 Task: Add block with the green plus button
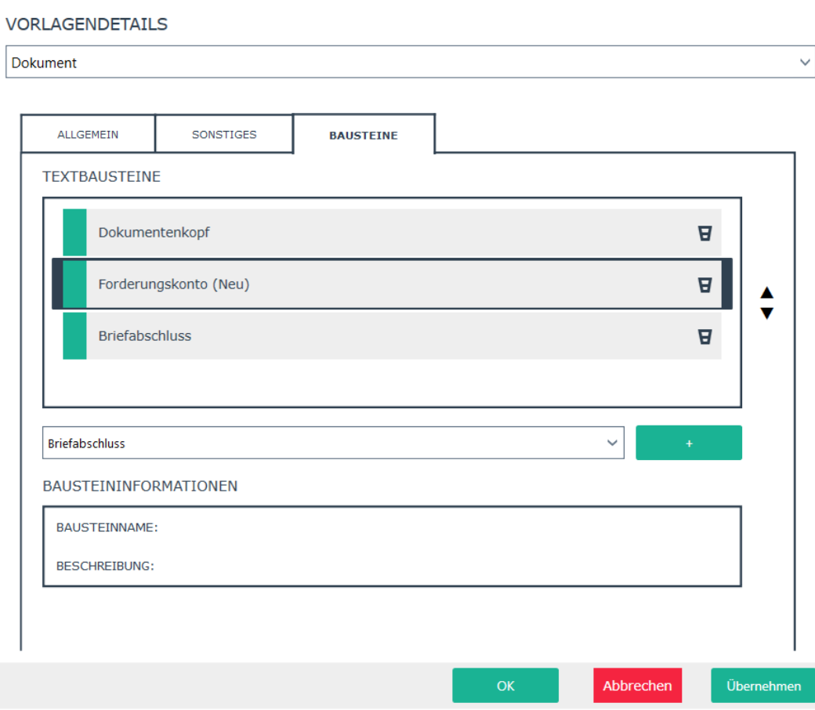[x=689, y=443]
